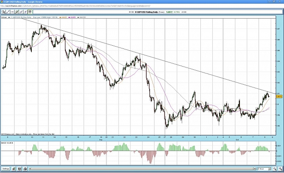The width and height of the screenshot is (284, 173).
Task: Click the MA100 legend label
Action: click(x=83, y=17)
